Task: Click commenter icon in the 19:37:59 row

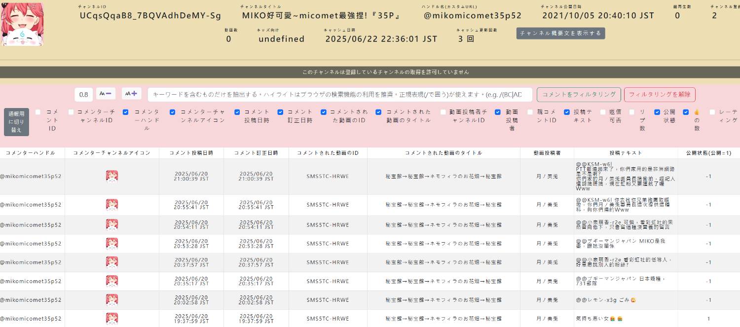Action: [112, 319]
